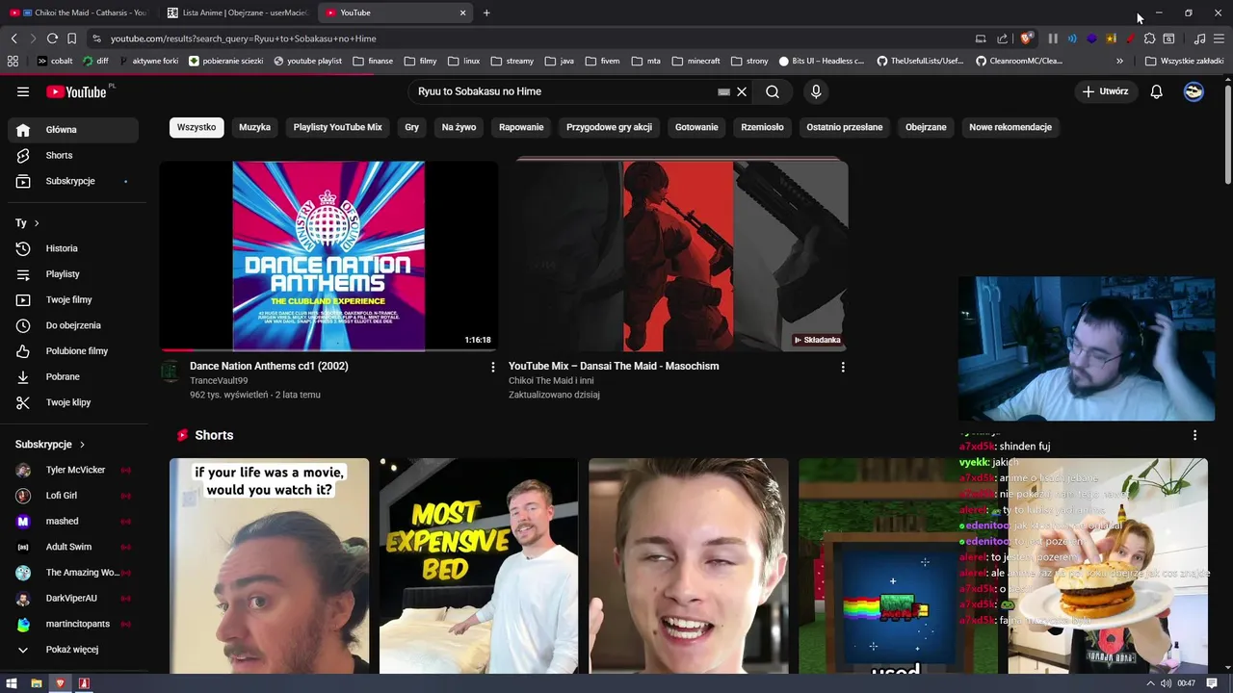The height and width of the screenshot is (693, 1233).
Task: Click the Brave Shields lion icon
Action: 1026,38
